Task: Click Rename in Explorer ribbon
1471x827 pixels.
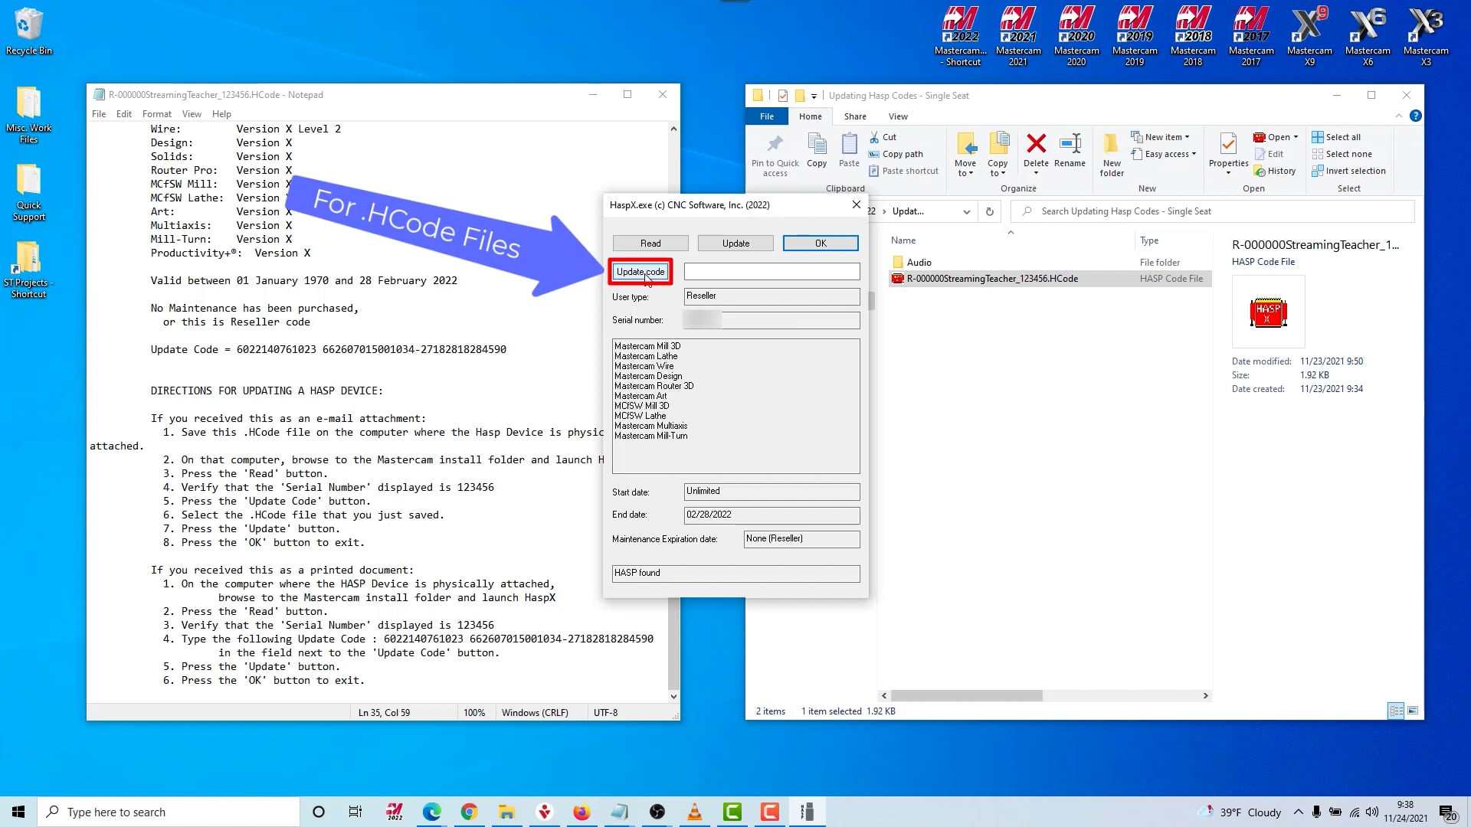Action: (x=1070, y=150)
